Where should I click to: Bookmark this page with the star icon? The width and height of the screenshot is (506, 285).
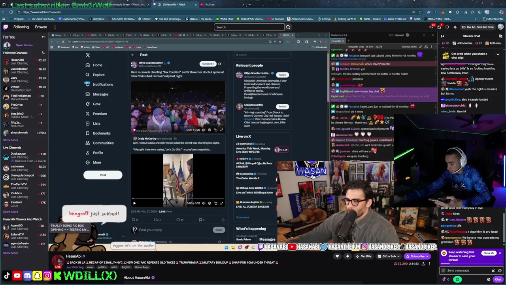coord(421,12)
